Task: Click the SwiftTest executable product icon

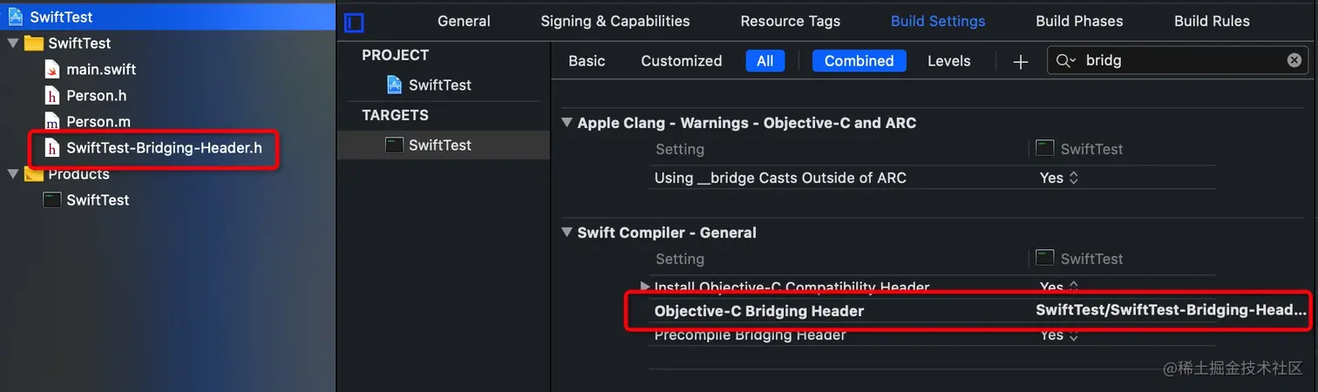Action: coord(52,200)
